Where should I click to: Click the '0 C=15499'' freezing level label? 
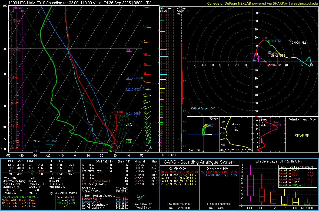[x=133, y=113]
